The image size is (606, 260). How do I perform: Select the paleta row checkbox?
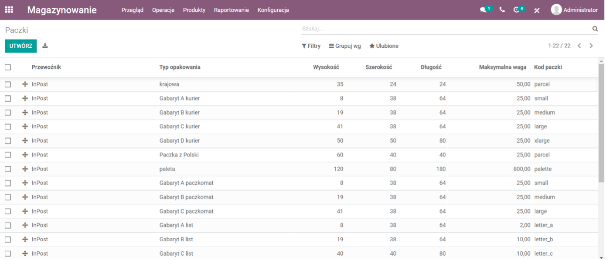pos(8,169)
